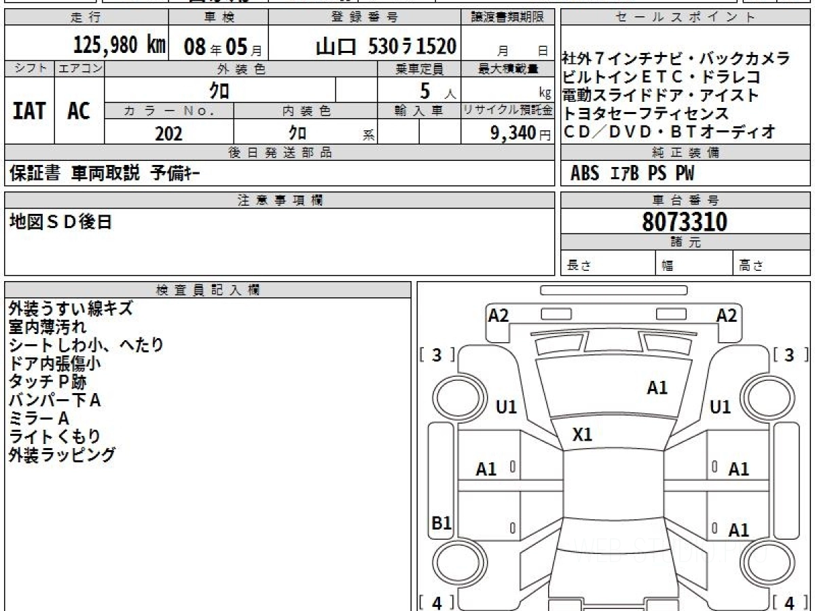
Task: Click the inspection expiry 08年05月 value
Action: point(218,46)
